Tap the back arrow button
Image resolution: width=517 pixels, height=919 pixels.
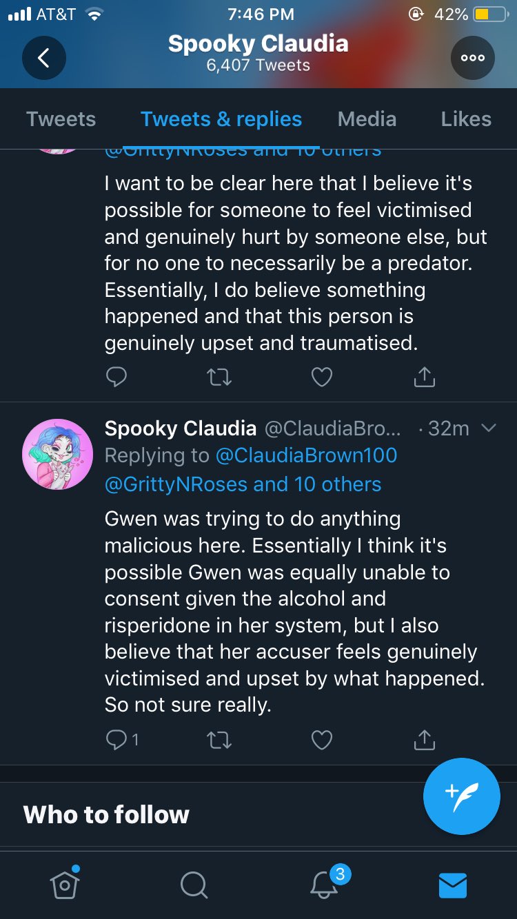coord(43,59)
